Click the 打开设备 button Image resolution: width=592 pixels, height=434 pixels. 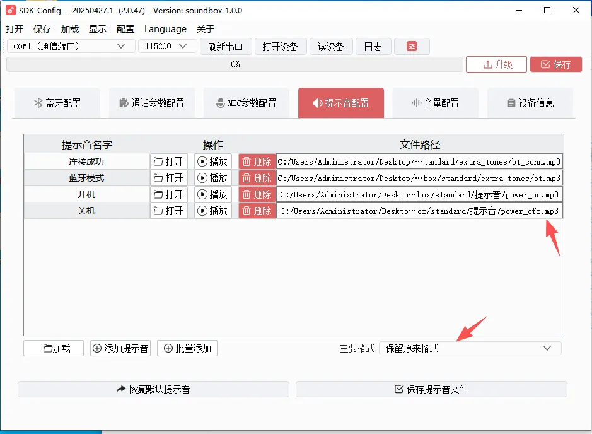click(280, 47)
